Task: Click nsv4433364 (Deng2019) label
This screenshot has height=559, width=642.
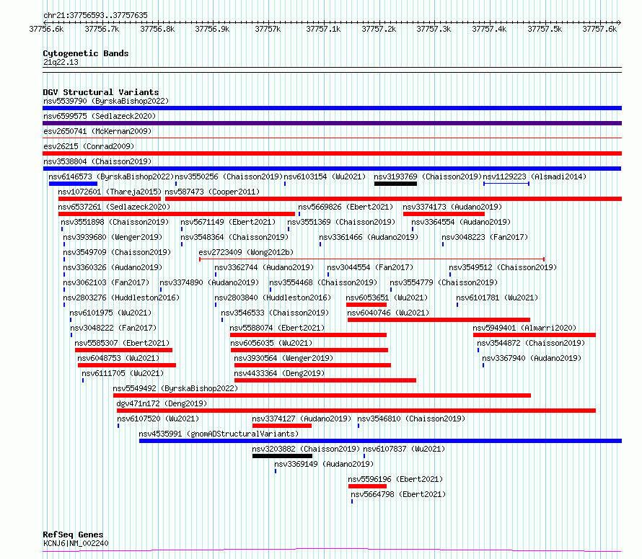Action: point(279,373)
